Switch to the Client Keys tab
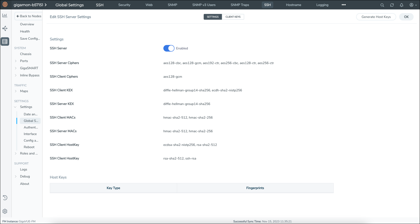This screenshot has height=224, width=420. tap(233, 17)
